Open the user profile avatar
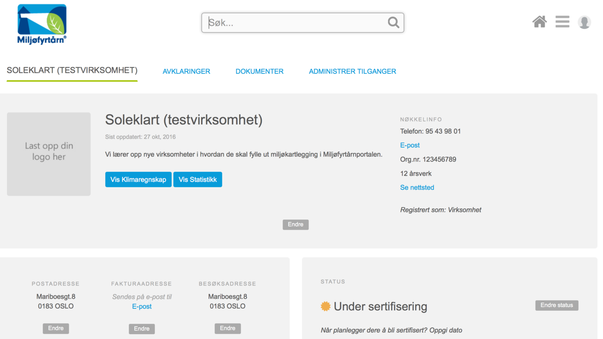The height and width of the screenshot is (339, 603). point(584,22)
